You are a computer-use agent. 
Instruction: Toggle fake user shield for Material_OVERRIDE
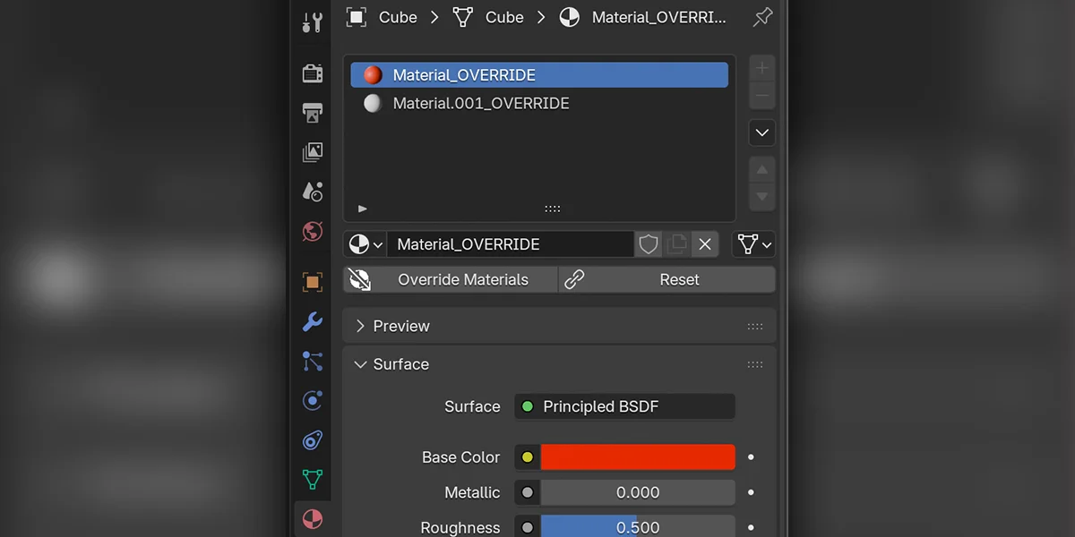648,243
